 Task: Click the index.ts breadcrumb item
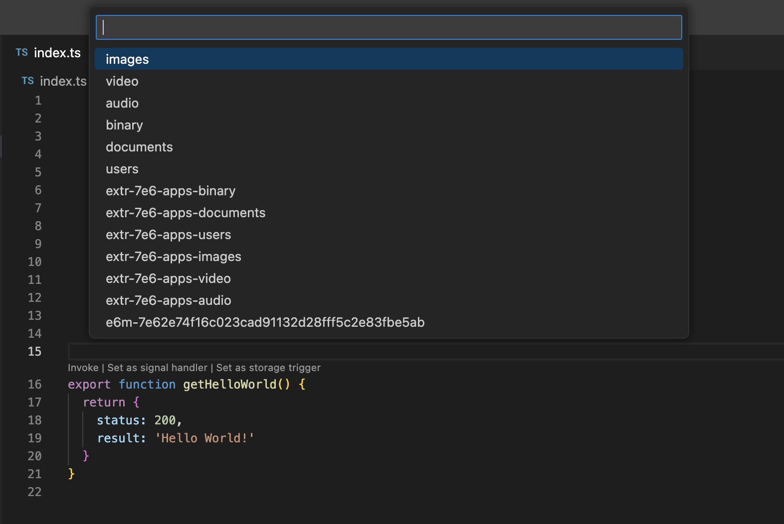(x=63, y=81)
